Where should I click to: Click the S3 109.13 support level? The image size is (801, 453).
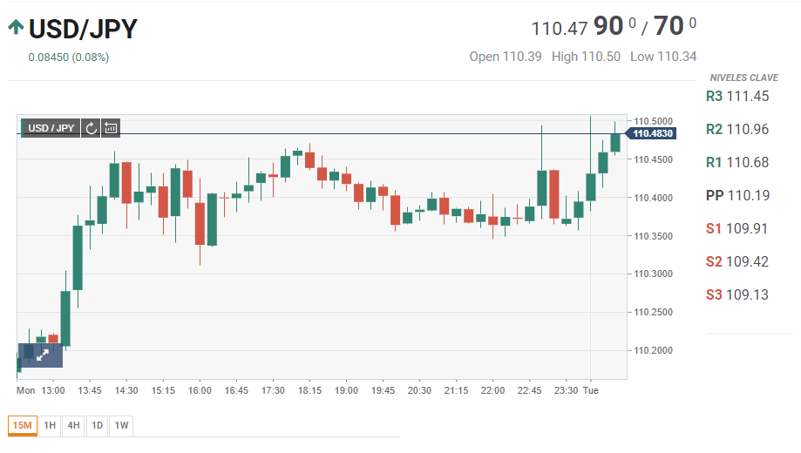[x=737, y=294]
